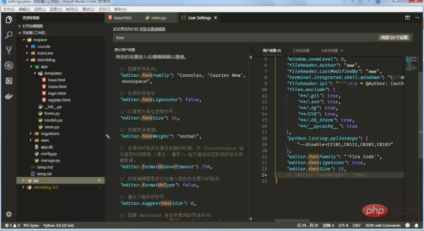
Task: Expand the AutoLine folder
Action: [x=61, y=53]
